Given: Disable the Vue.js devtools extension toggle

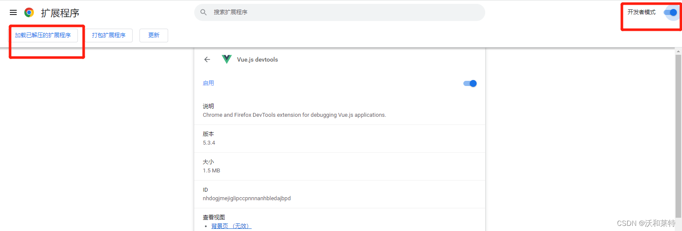Looking at the screenshot, I should tap(470, 83).
